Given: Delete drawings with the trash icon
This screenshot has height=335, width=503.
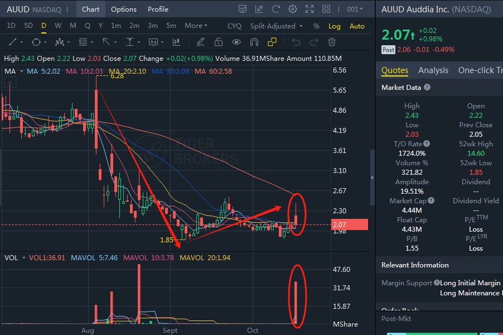Looking at the screenshot, I should (x=332, y=42).
